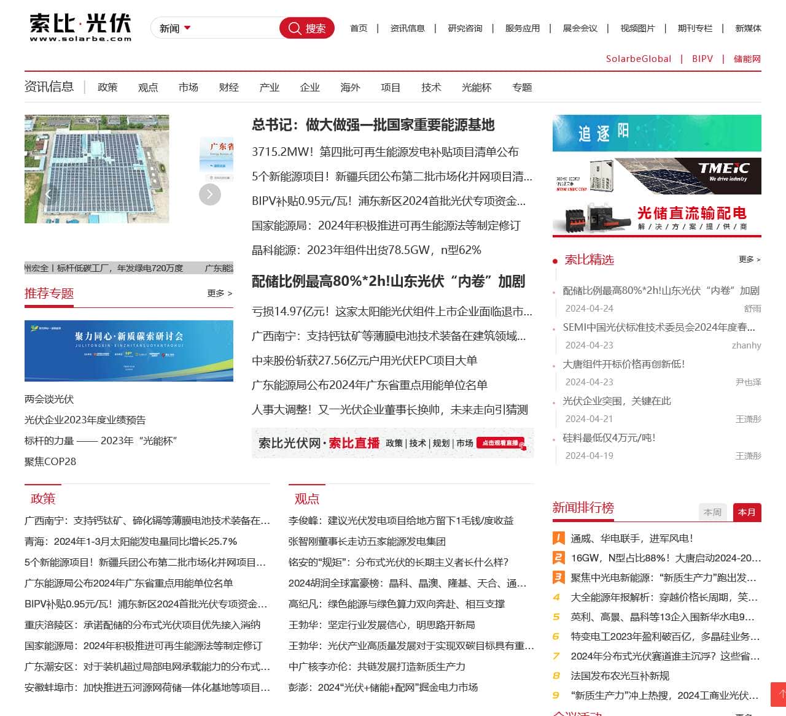Open 两会谈光伏 topic link

tap(49, 399)
